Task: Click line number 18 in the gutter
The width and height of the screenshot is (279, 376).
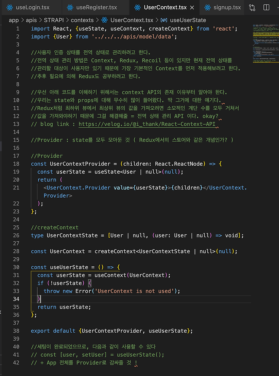Action: 16,164
